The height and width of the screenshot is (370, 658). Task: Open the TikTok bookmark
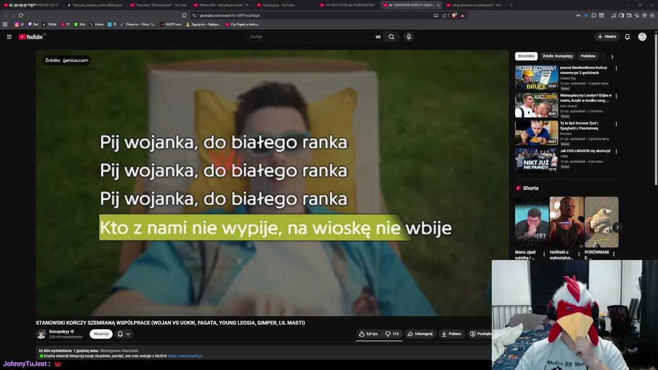pyautogui.click(x=49, y=24)
